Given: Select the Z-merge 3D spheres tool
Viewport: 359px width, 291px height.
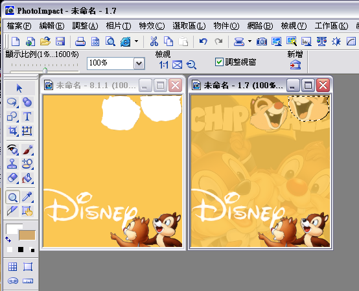Looking at the screenshot, I should pyautogui.click(x=27, y=102).
